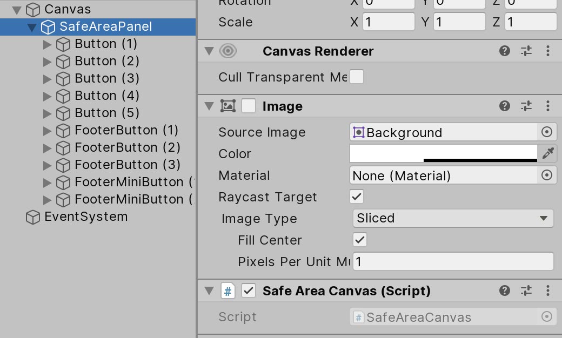This screenshot has width=562, height=338.
Task: Open Image component preset settings icon
Action: pos(526,106)
